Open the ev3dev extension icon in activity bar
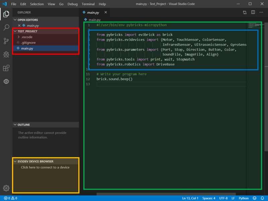Image resolution: width=268 pixels, height=201 pixels. pos(6,81)
